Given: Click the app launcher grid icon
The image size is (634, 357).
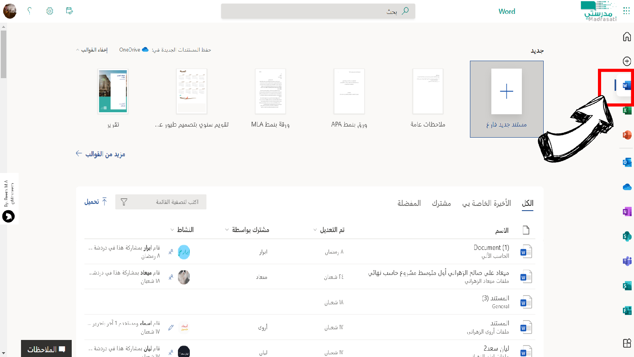Looking at the screenshot, I should click(626, 11).
